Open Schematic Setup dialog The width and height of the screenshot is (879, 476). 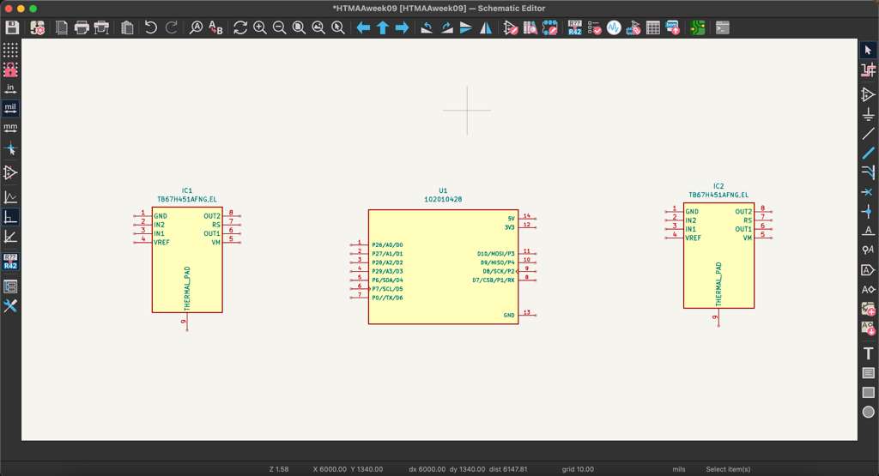(x=38, y=27)
